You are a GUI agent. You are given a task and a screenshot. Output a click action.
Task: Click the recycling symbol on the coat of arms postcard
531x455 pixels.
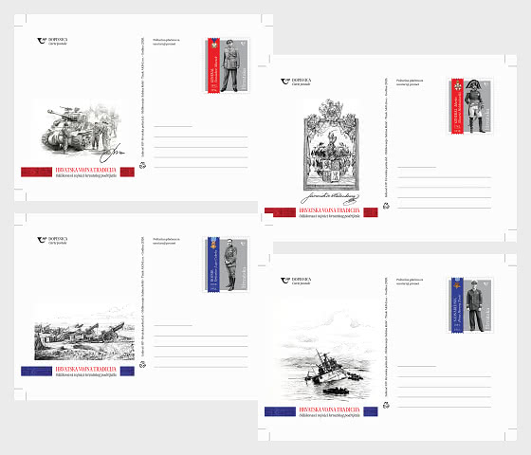pyautogui.click(x=386, y=206)
